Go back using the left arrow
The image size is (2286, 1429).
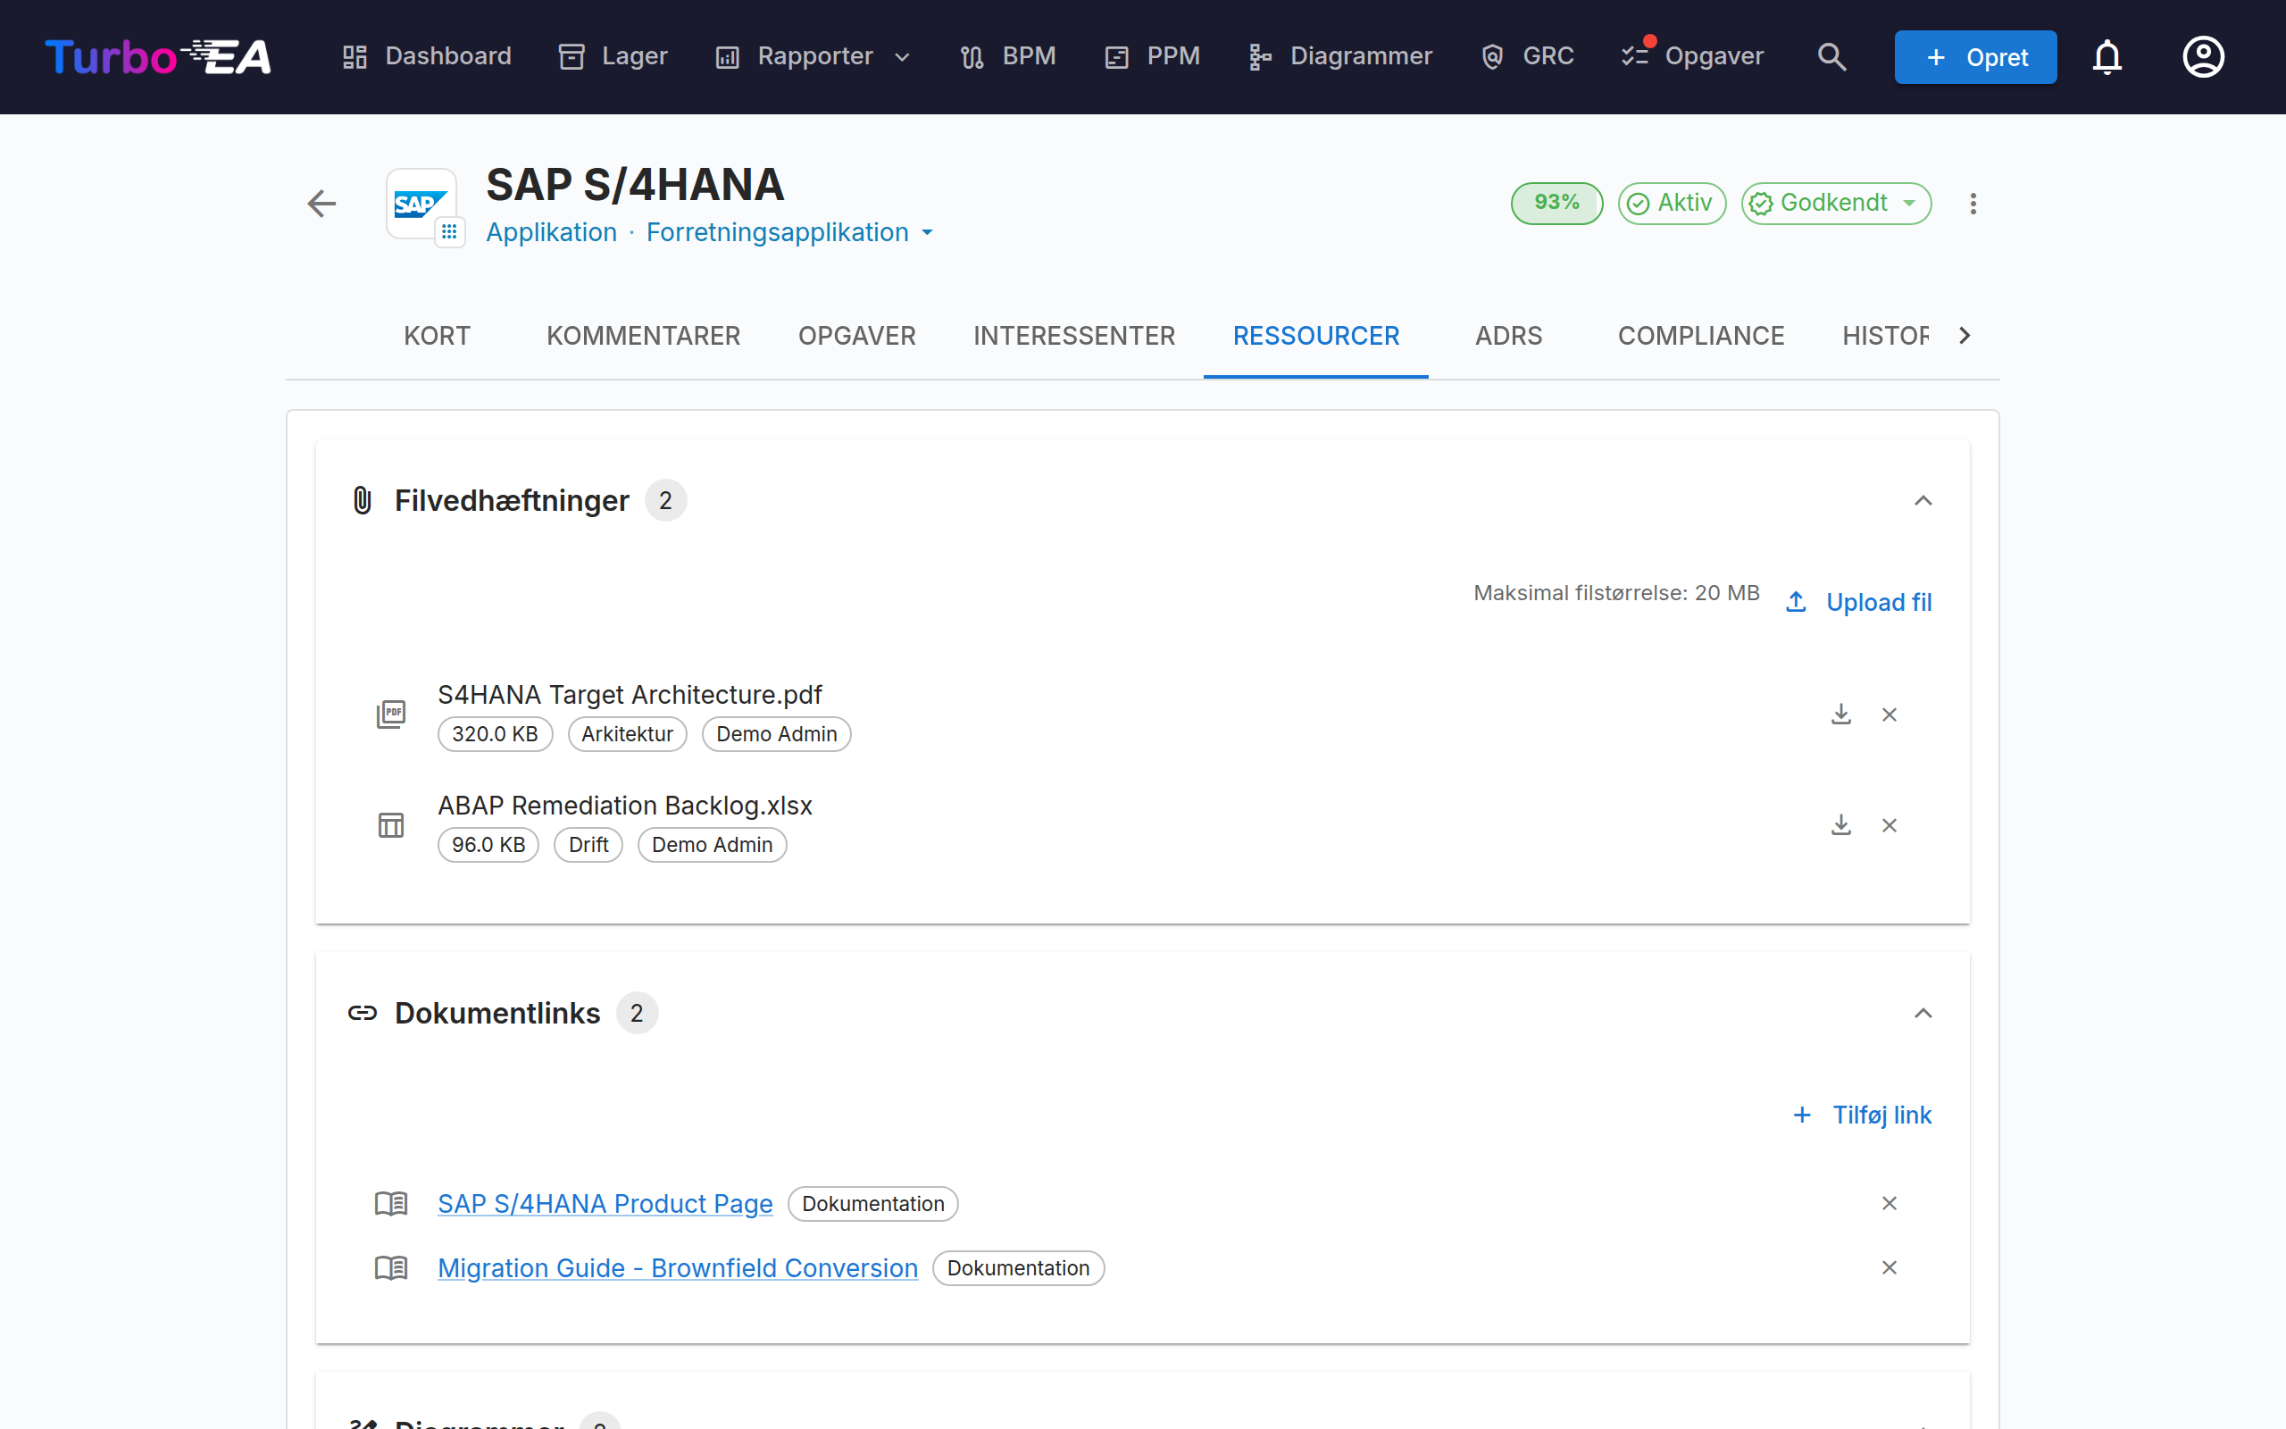click(x=322, y=204)
